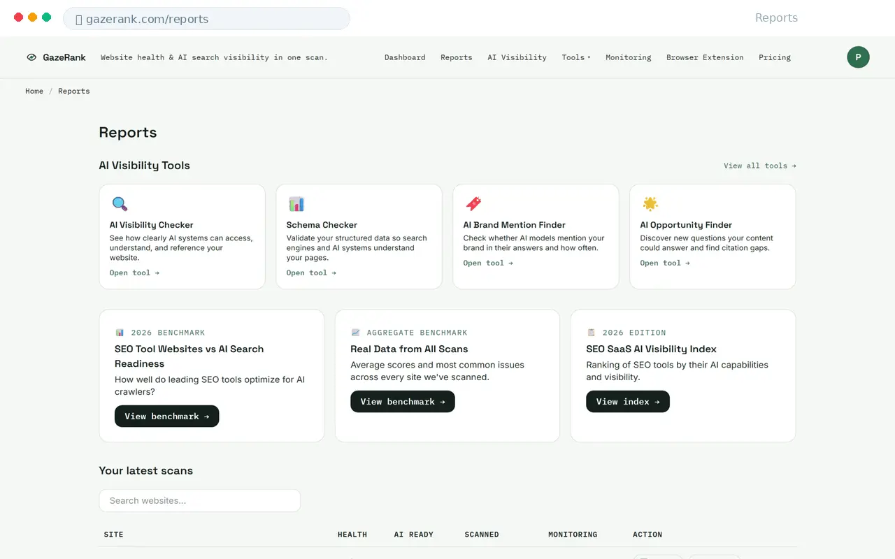
Task: Click the Schema Checker bar chart icon
Action: [296, 204]
